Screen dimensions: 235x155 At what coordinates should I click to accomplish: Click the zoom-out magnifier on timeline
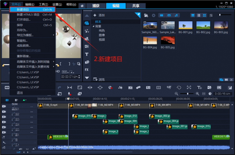(177, 94)
